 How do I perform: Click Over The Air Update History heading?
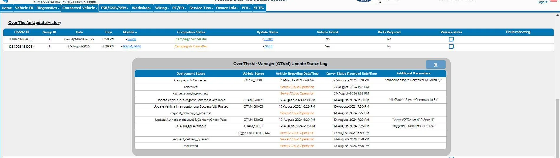35,23
